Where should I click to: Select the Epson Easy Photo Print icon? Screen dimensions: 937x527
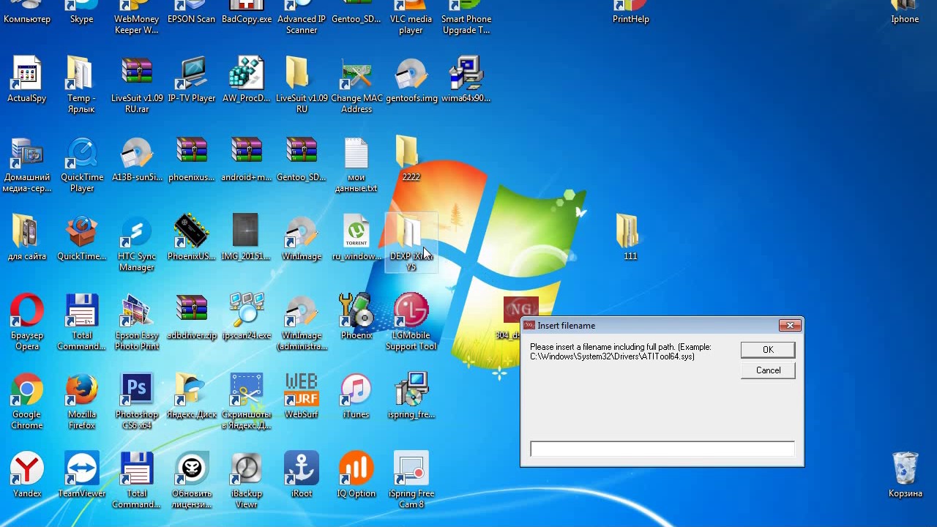tap(137, 322)
